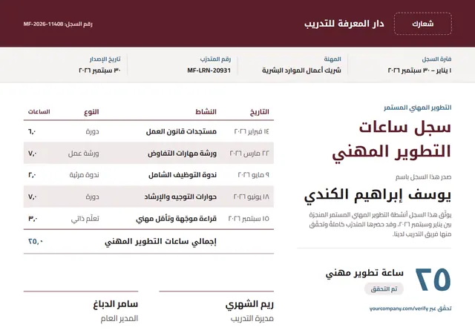
Task: Click the المهنة label
Action: (332, 59)
